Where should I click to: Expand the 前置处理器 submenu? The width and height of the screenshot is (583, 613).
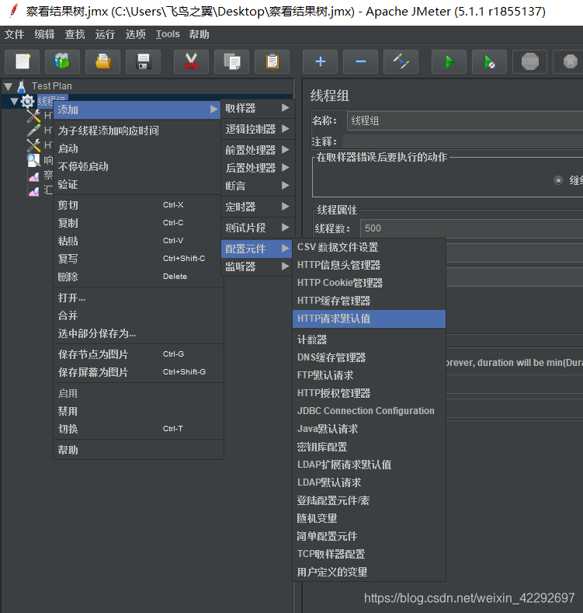(x=258, y=150)
